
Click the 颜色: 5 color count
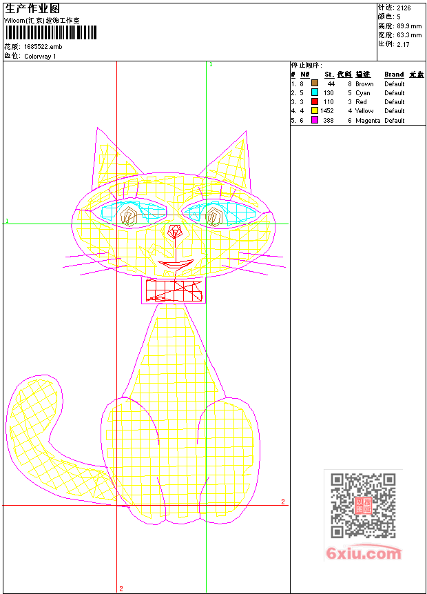389,17
